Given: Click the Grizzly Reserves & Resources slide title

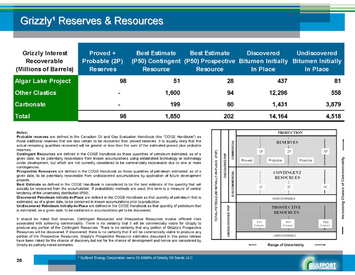Looking at the screenshot, I should [91, 21].
